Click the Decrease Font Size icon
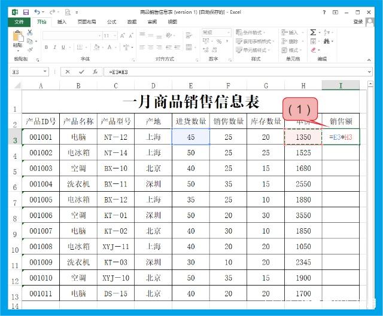Image resolution: width=383 pixels, height=316 pixels. click(131, 36)
